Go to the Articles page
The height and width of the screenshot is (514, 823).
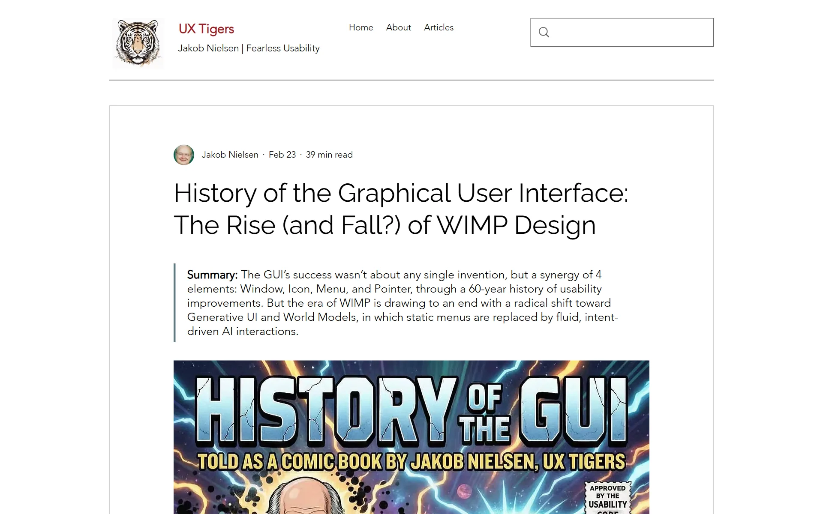coord(439,27)
